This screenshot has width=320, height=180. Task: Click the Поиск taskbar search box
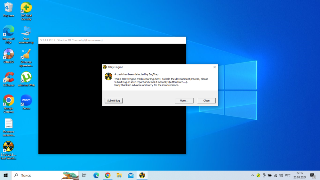(45, 175)
